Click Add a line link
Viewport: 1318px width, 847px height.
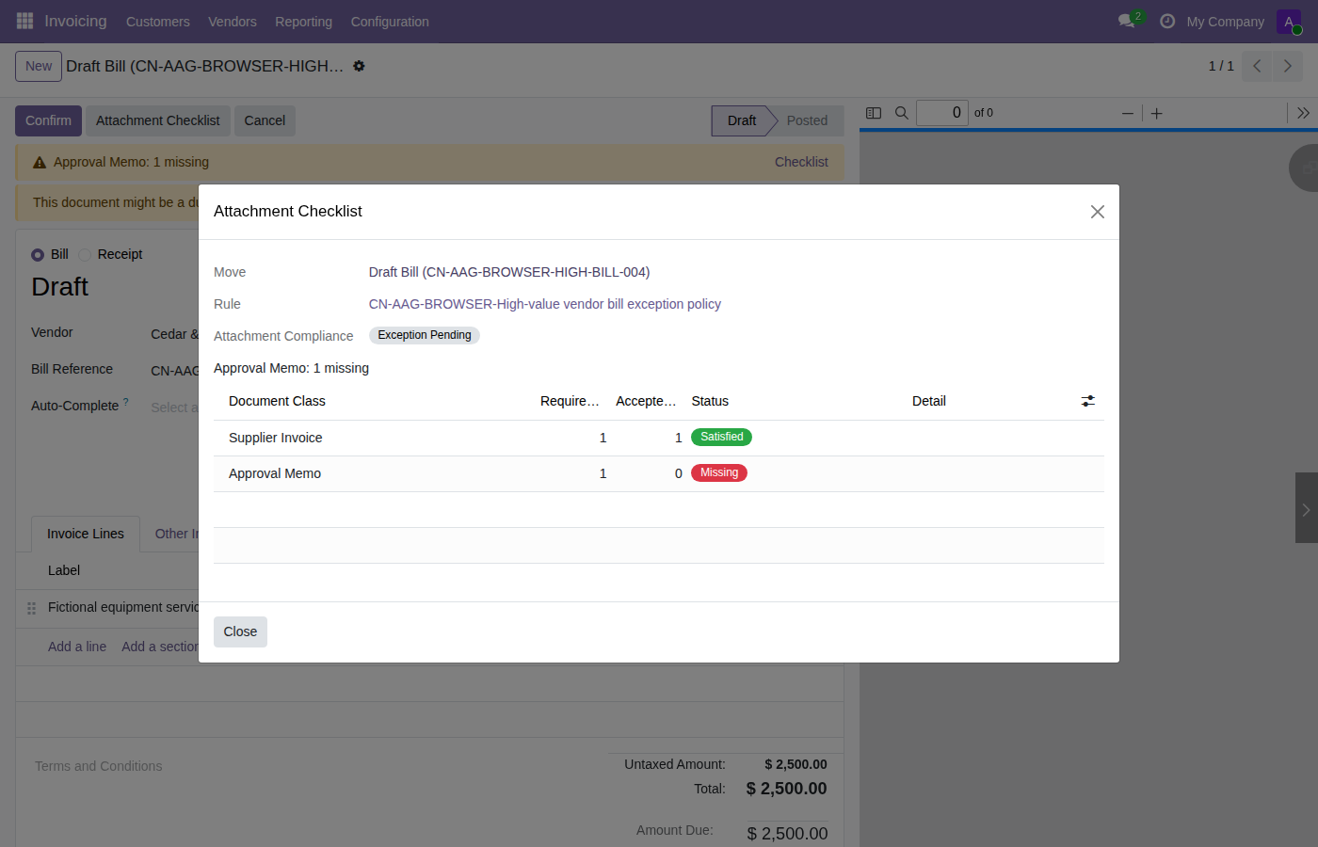(77, 647)
